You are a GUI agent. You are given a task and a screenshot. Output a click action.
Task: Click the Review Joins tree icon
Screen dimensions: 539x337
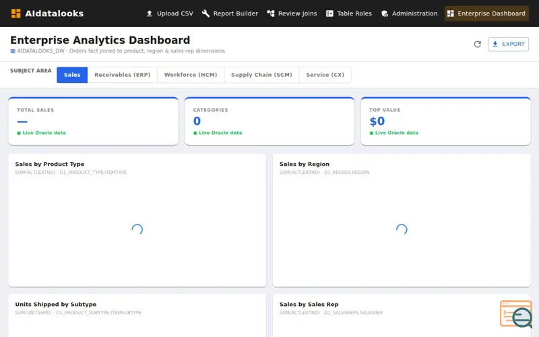271,13
